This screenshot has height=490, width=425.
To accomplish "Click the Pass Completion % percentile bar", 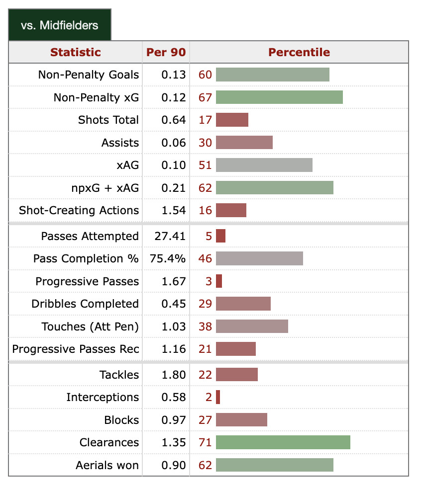I will [x=259, y=259].
